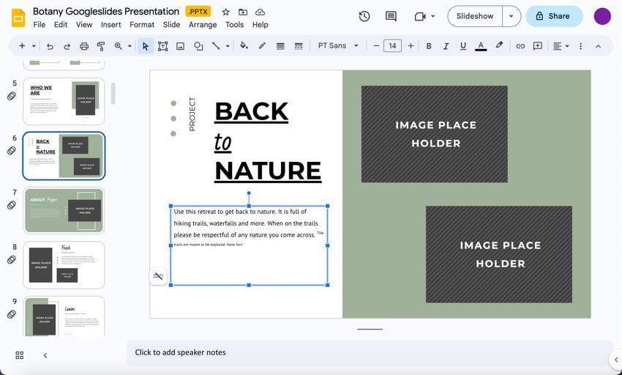Image resolution: width=622 pixels, height=375 pixels.
Task: Open the PT Sans font dropdown
Action: (338, 46)
